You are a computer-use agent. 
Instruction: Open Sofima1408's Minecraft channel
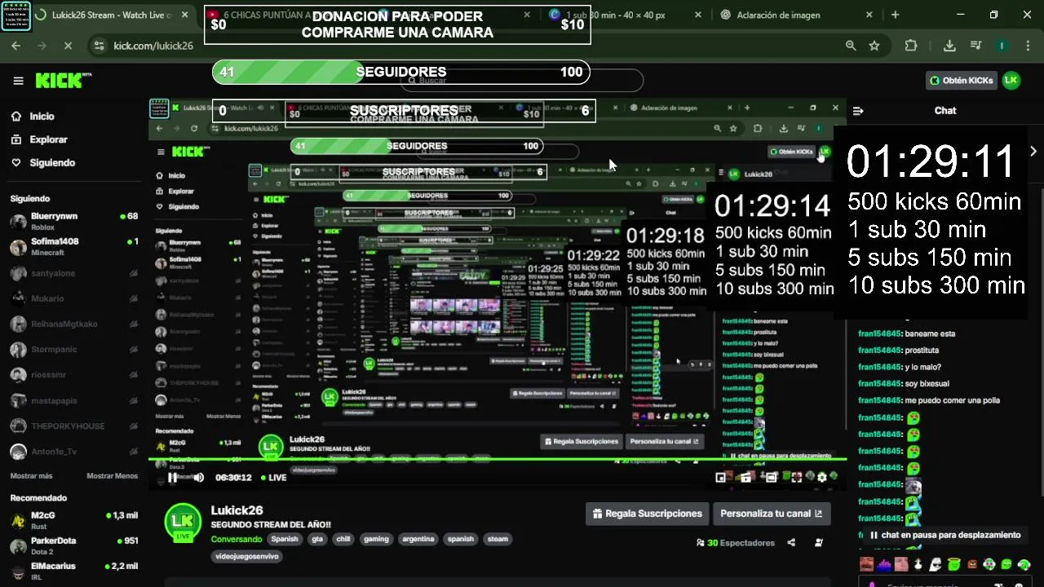(x=73, y=247)
